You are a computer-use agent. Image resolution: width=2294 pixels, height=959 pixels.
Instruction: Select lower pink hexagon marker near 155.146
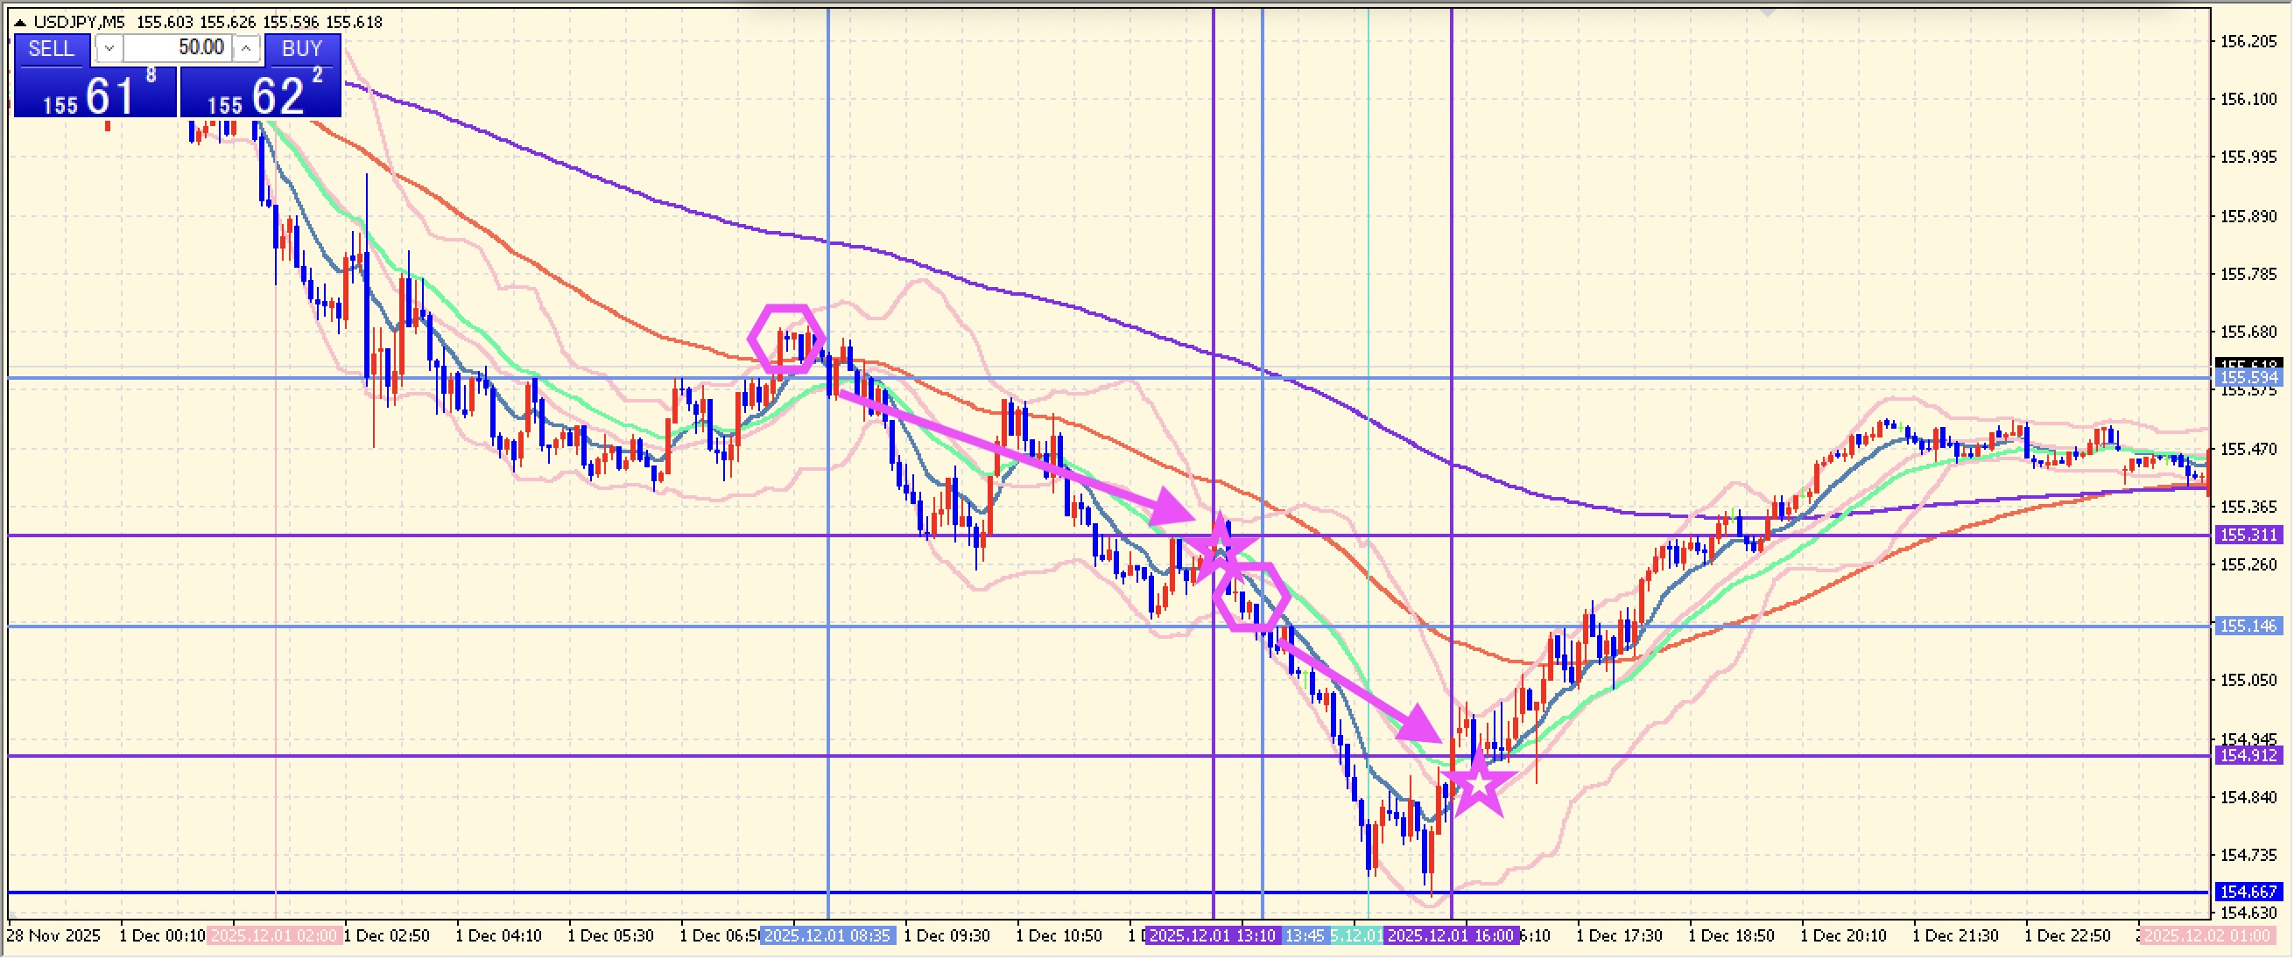coord(1252,597)
